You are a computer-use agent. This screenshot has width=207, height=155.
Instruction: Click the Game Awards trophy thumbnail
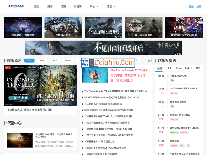[95, 75]
